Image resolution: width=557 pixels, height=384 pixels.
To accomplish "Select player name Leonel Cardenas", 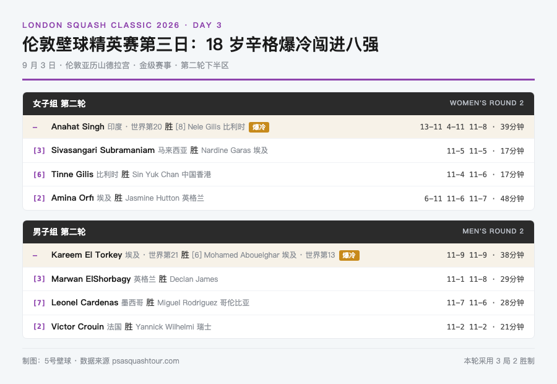I will (x=85, y=303).
